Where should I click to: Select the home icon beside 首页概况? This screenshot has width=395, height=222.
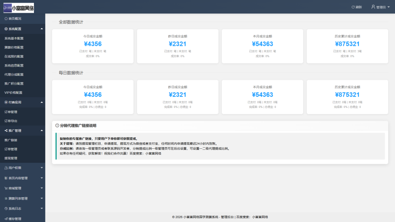[x=6, y=18]
